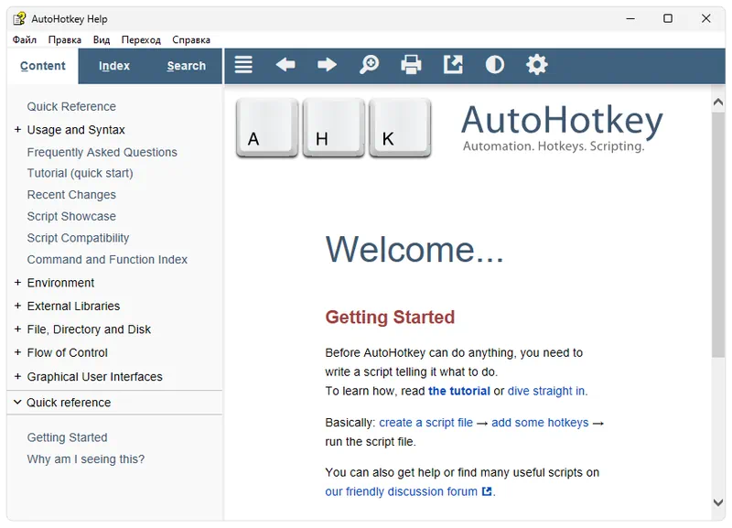
Task: Click the AutoHotkey Help app icon in title bar
Action: pyautogui.click(x=19, y=18)
